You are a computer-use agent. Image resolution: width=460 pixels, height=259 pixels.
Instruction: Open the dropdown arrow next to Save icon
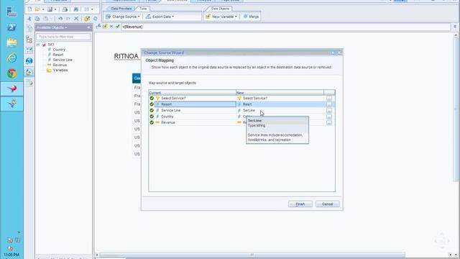click(55, 9)
